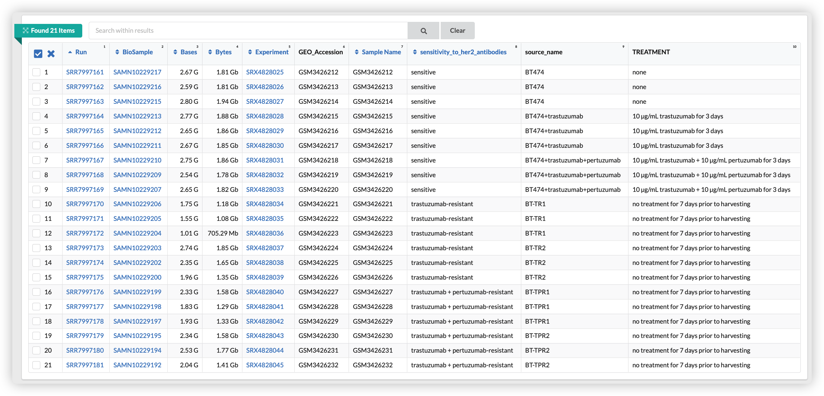
Task: Select row 10 for SRR7997170
Action: [x=37, y=204]
